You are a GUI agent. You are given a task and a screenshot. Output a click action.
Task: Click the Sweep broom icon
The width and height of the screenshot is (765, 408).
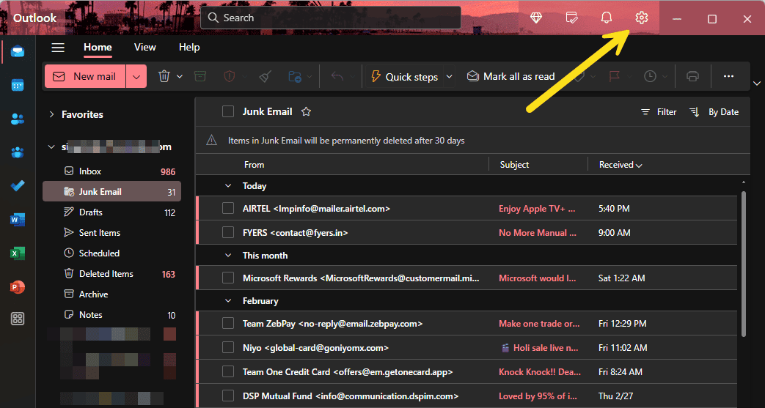pyautogui.click(x=265, y=76)
